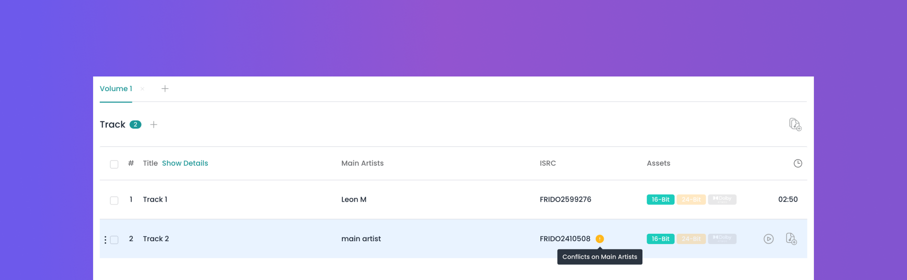Click the Show Details link
The height and width of the screenshot is (280, 907).
tap(185, 163)
